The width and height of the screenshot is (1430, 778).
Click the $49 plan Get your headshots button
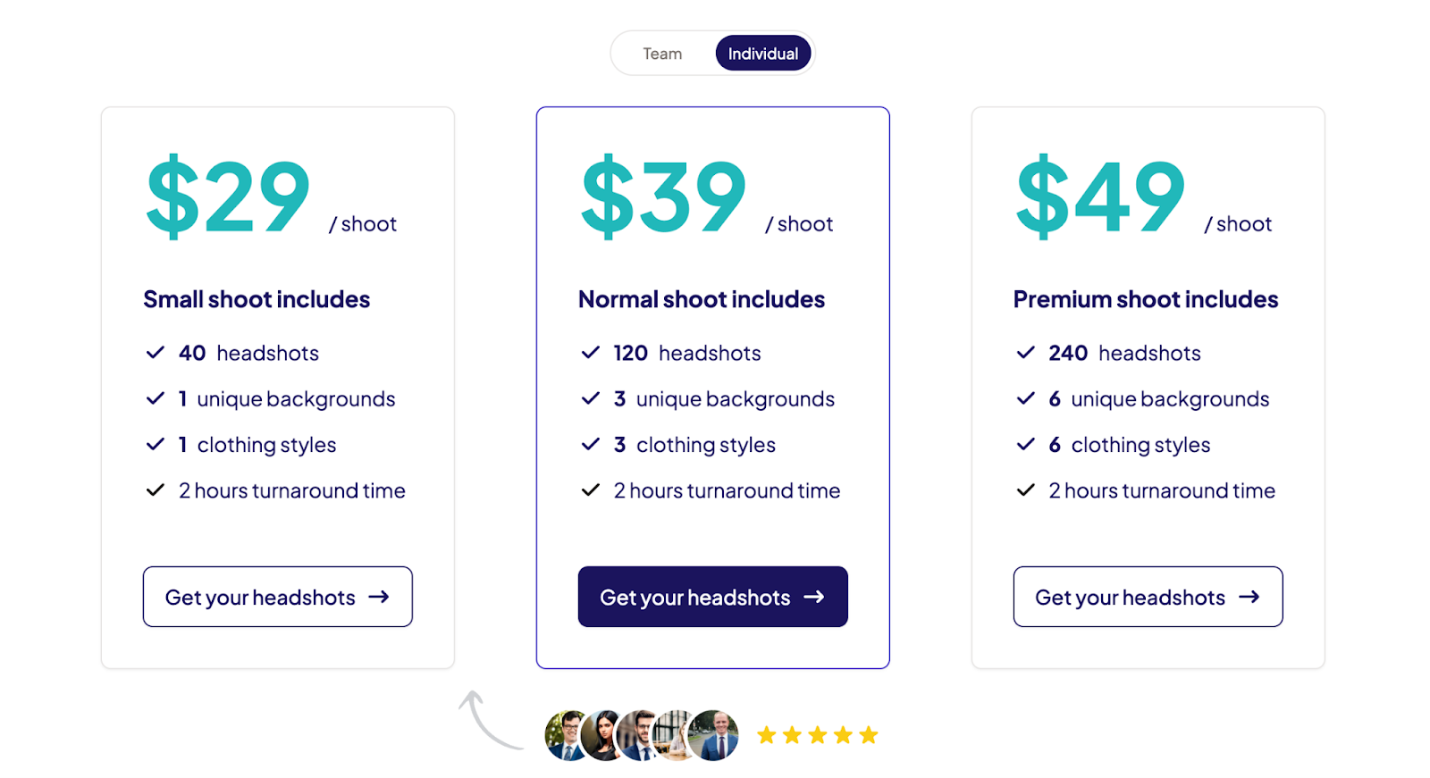[x=1148, y=597]
